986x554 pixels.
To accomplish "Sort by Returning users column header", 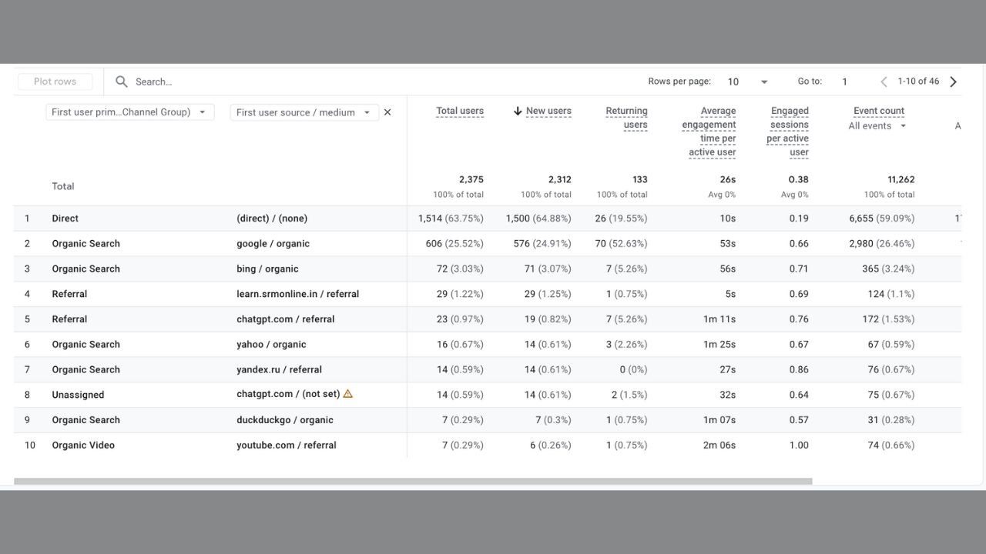I will [x=626, y=118].
